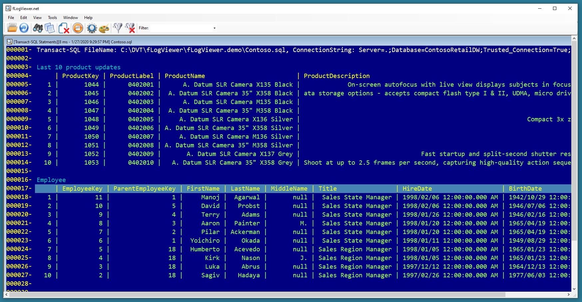The width and height of the screenshot is (582, 302).
Task: Click the 'ProductLabel' column header
Action: click(132, 76)
